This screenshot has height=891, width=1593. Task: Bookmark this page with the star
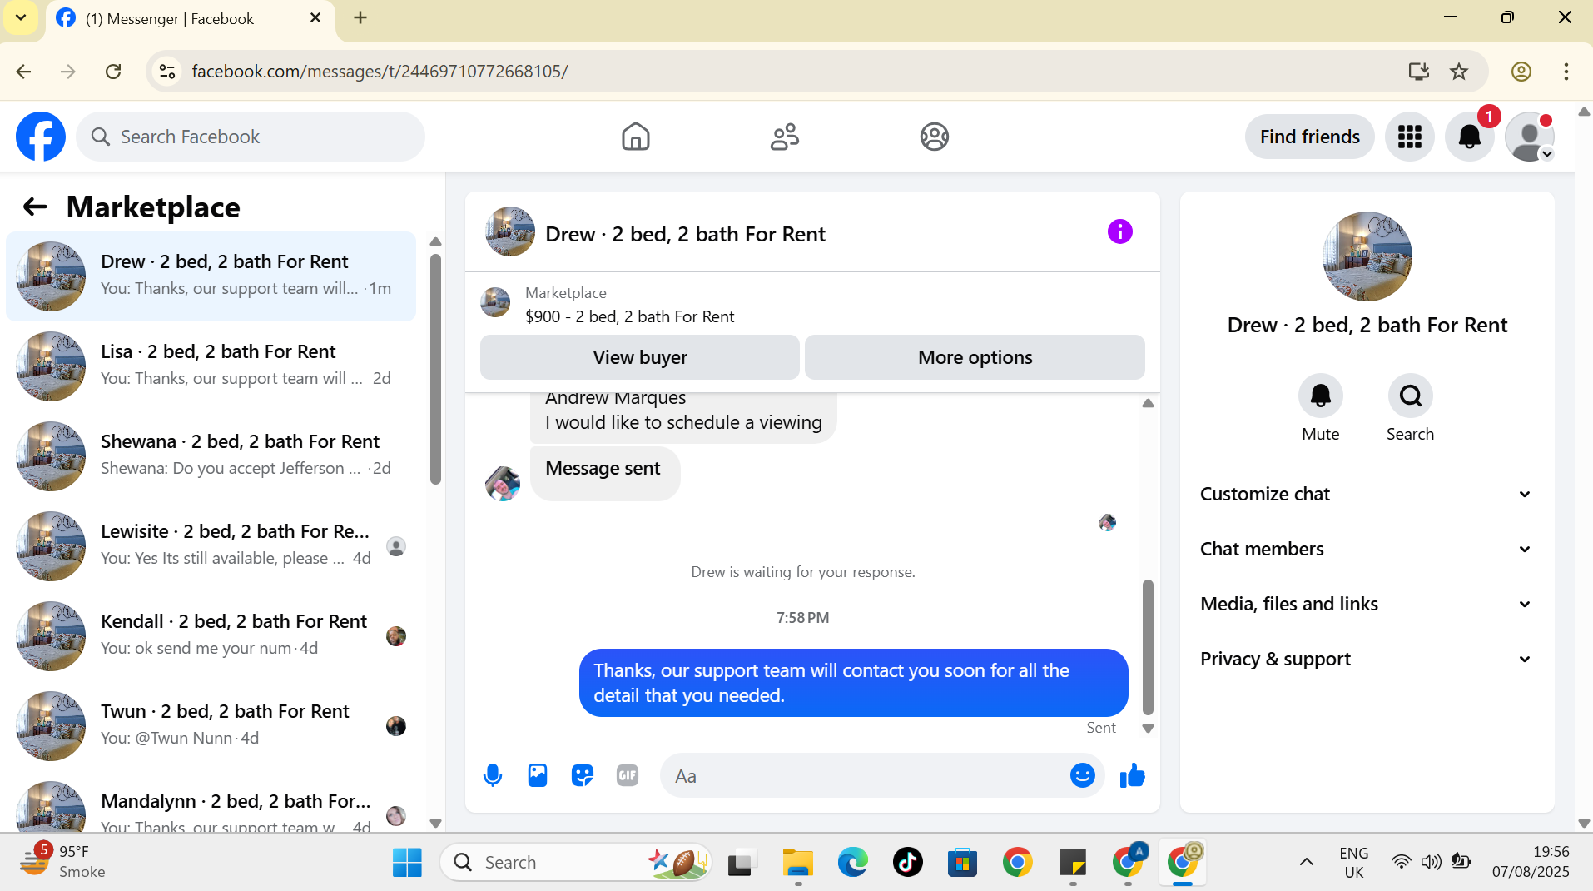pos(1459,72)
